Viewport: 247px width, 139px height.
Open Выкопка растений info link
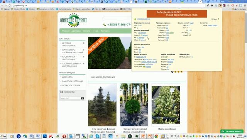72,81
